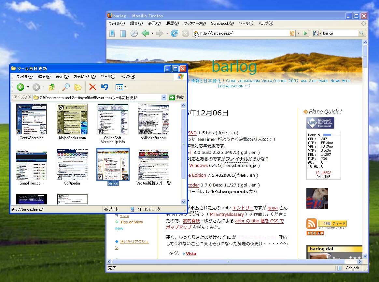Image resolution: width=379 pixels, height=282 pixels.
Task: Click the Firefox Back arrow button
Action: click(x=146, y=33)
